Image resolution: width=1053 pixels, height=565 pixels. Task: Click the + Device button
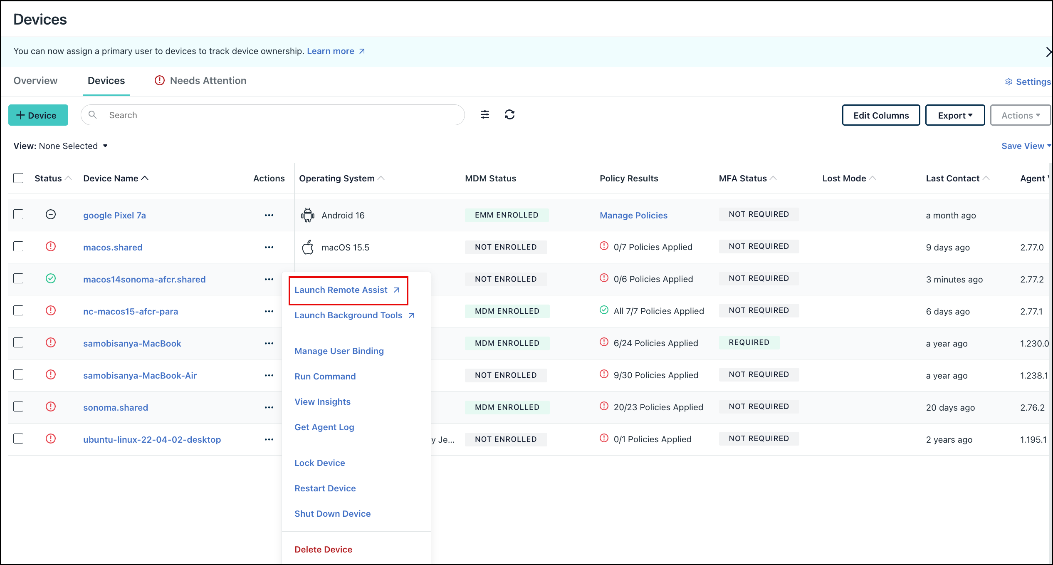point(38,115)
